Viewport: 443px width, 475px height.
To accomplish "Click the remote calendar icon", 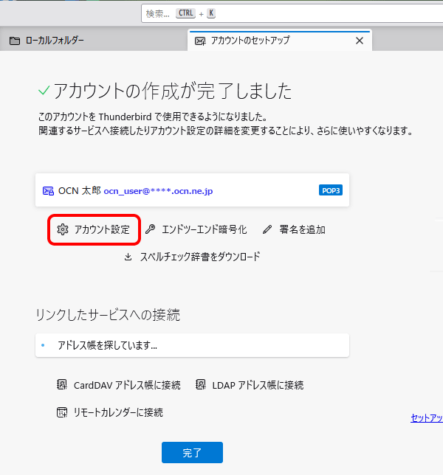I will pos(63,412).
